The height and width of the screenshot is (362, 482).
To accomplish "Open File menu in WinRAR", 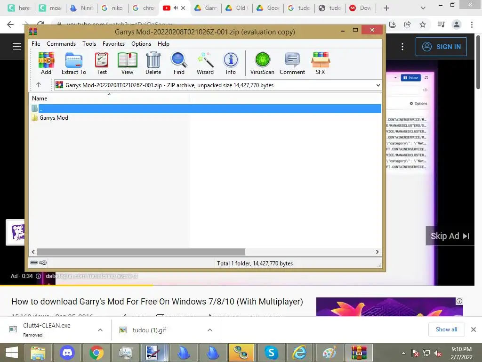I will pos(36,44).
